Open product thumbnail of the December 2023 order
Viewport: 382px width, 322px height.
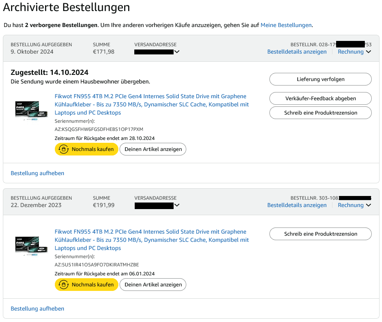(27, 246)
